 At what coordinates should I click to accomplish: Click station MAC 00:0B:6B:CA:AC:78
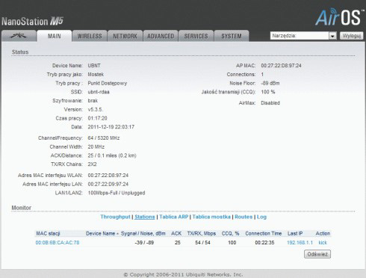58,242
